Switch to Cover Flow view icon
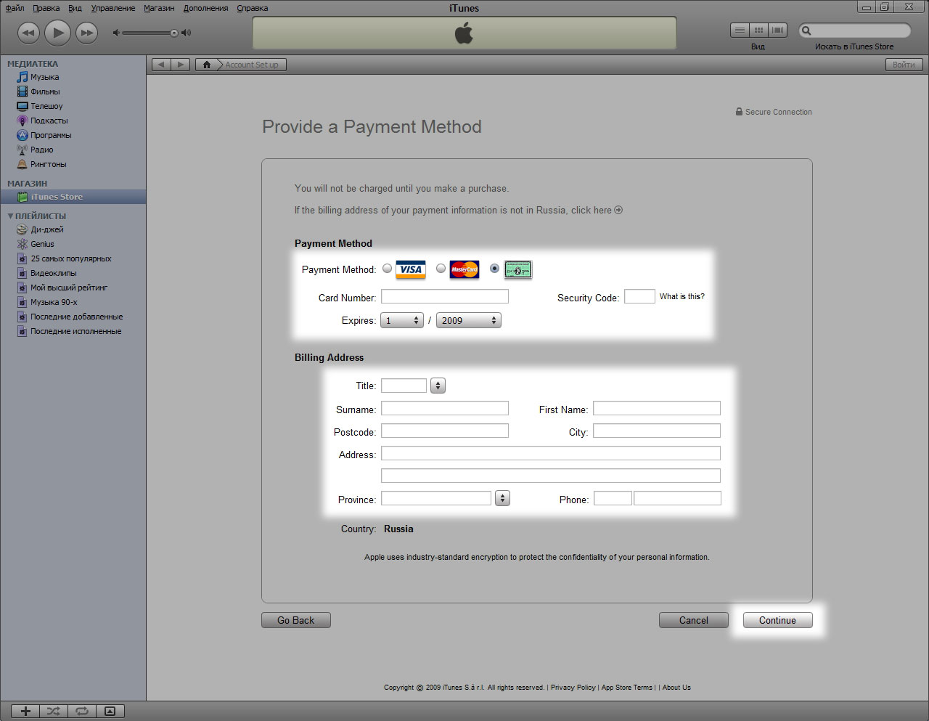This screenshot has width=929, height=721. click(778, 30)
